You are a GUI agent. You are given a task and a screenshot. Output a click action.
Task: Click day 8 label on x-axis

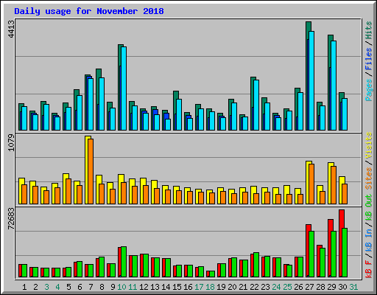tap(102, 287)
